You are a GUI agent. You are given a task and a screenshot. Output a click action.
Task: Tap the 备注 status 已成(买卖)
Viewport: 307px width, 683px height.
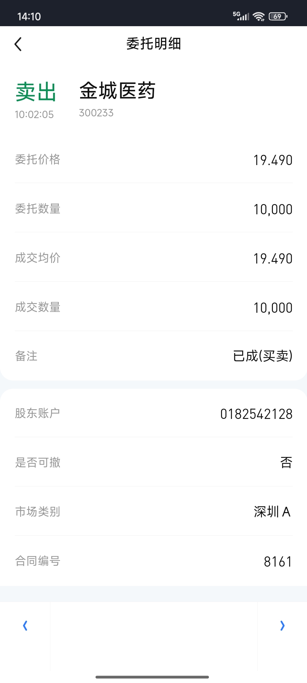tap(263, 356)
